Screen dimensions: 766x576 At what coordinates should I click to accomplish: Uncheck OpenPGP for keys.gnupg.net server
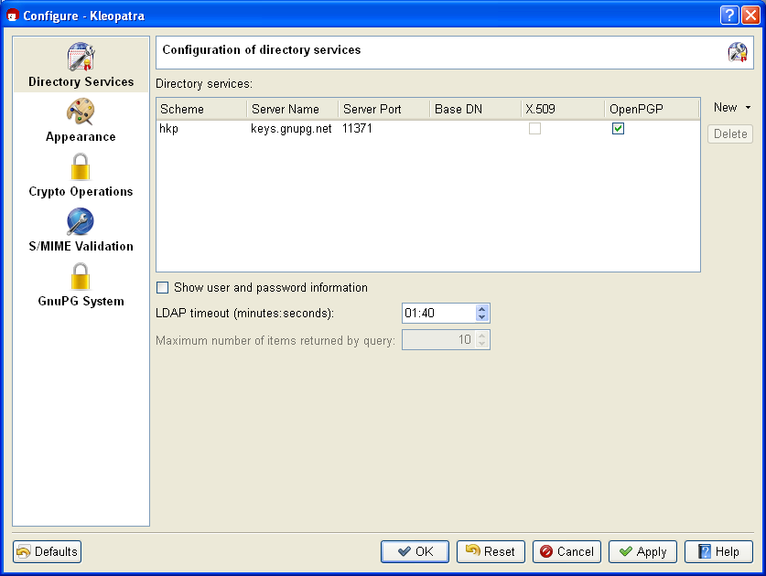point(618,128)
